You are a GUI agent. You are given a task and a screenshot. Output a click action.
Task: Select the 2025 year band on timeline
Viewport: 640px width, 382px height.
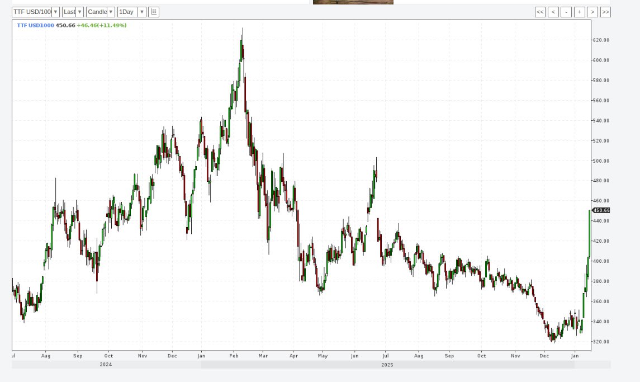[387, 365]
